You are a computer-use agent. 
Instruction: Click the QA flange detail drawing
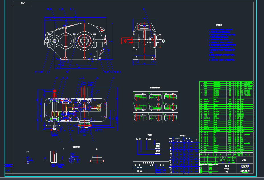(x=97, y=160)
